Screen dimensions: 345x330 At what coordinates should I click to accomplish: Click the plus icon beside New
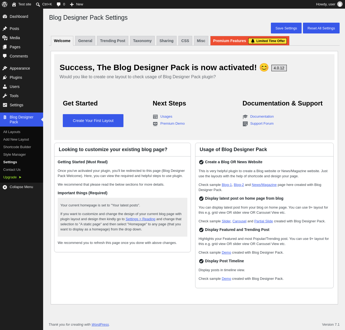tap(72, 4)
